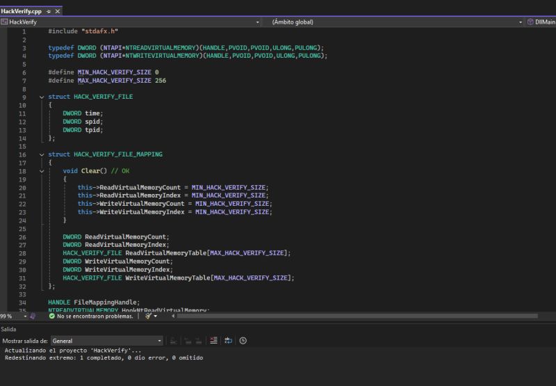
Task: Open the code cleanup options arrow
Action: 155,316
